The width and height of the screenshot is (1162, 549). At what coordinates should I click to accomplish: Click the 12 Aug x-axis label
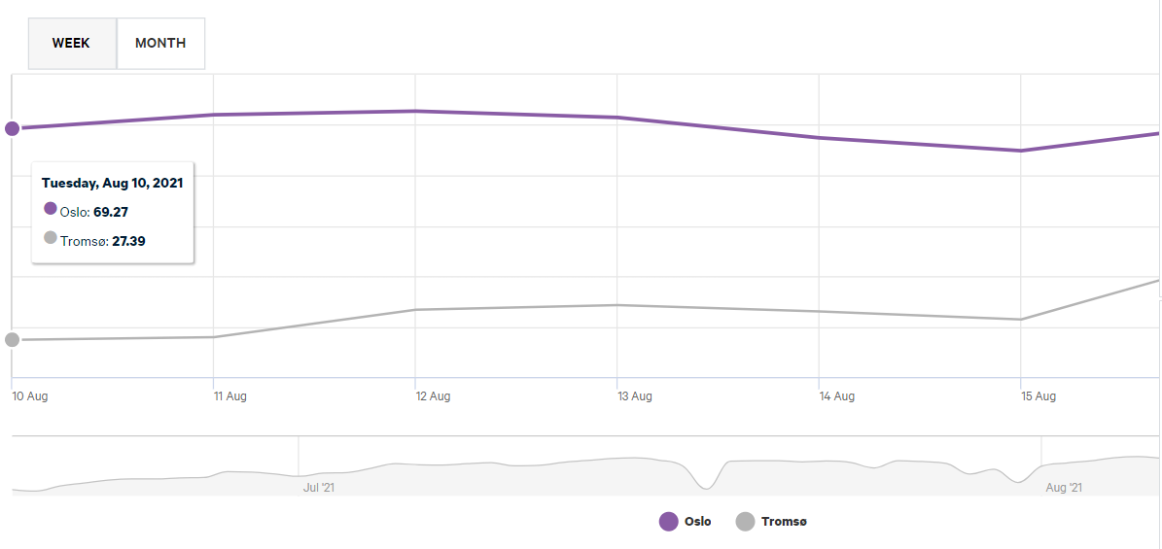click(433, 396)
